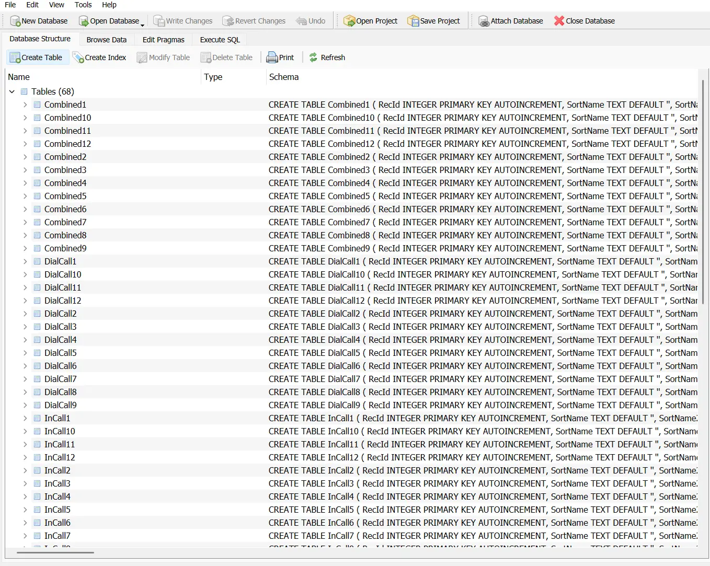The image size is (710, 566).
Task: Open the Tools menu
Action: pos(83,5)
